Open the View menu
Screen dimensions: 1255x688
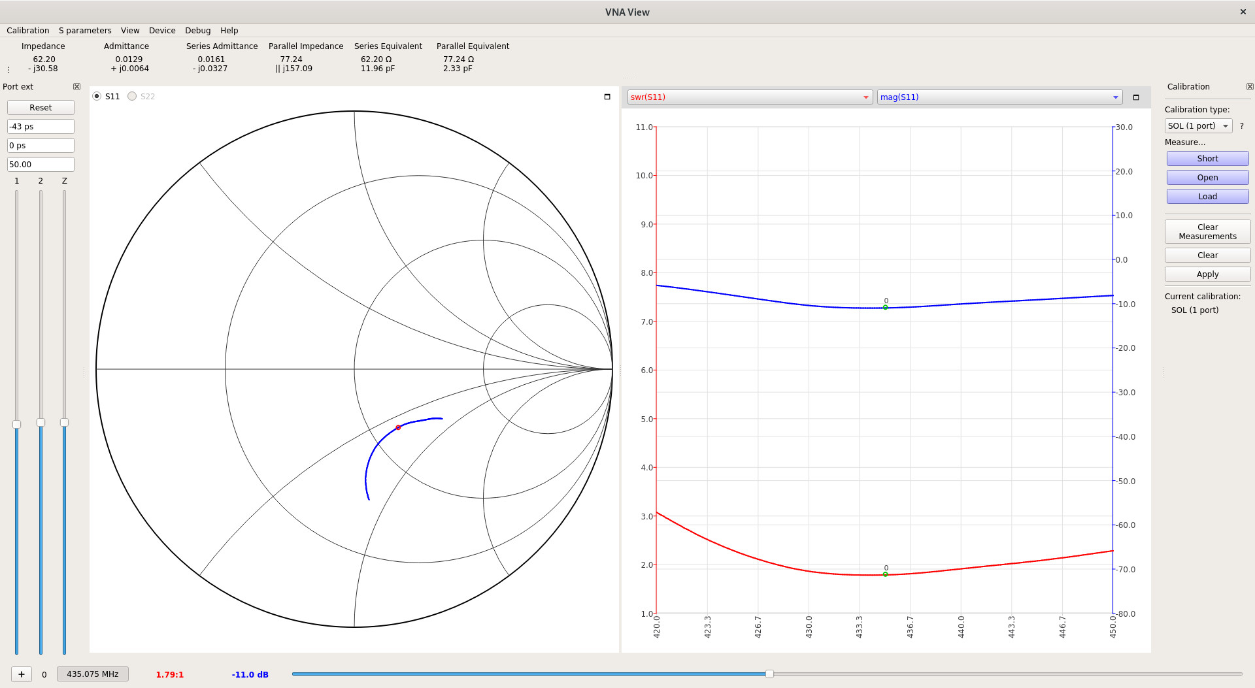130,31
